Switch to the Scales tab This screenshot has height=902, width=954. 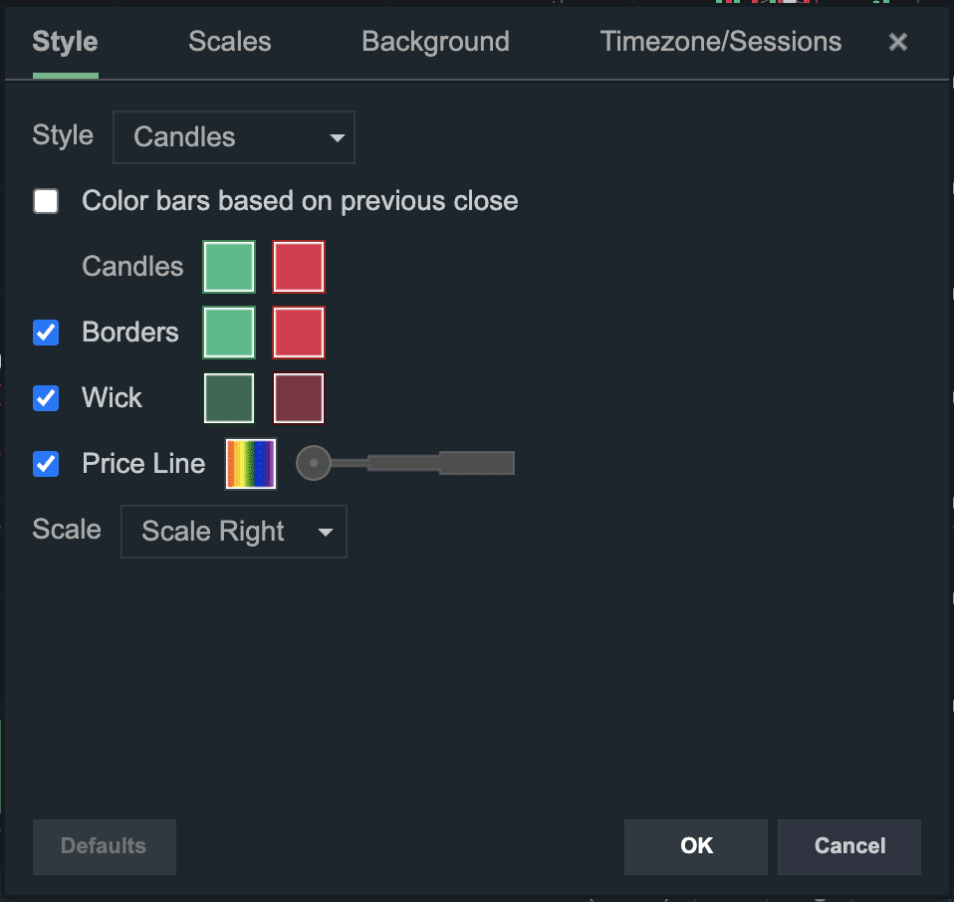[230, 42]
